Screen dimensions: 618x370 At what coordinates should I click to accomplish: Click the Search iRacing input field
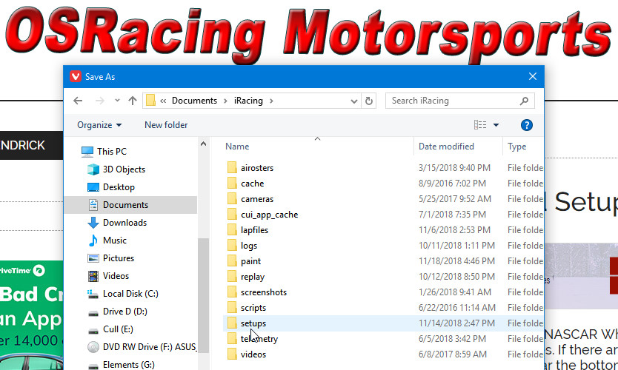click(x=452, y=101)
